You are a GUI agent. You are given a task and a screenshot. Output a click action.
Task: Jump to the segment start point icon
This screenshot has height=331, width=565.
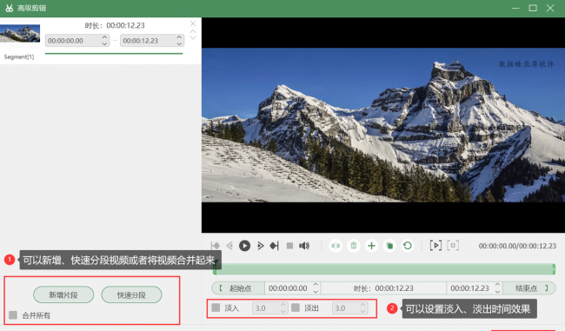point(215,246)
